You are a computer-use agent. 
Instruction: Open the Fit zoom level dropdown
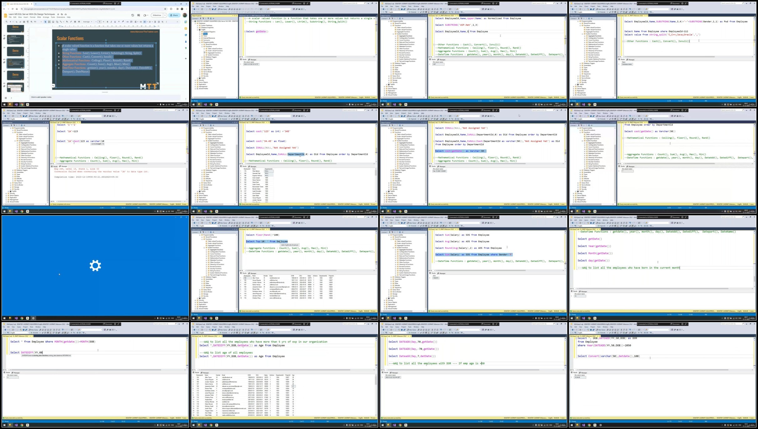[38, 22]
